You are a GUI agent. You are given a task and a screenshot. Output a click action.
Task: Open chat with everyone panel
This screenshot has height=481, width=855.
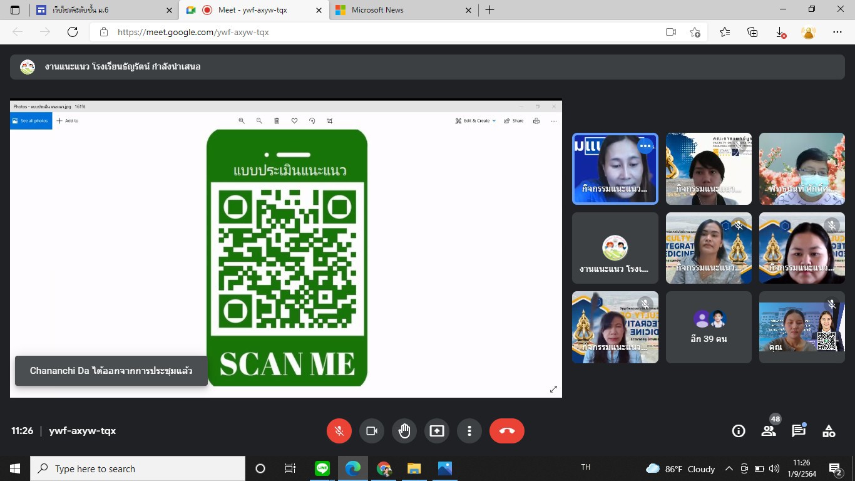[799, 431]
